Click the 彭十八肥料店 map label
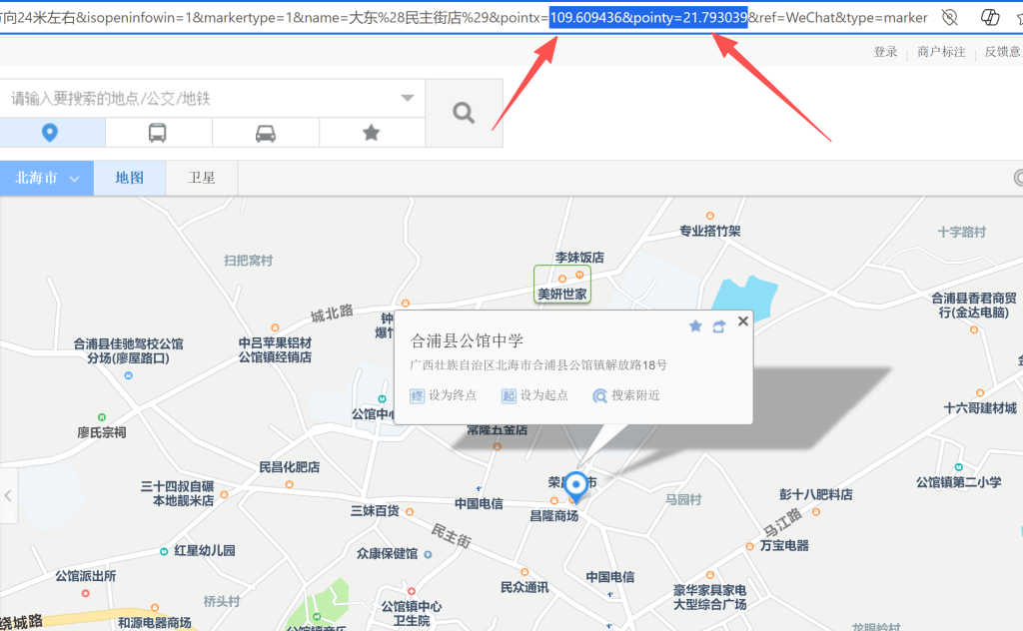Image resolution: width=1023 pixels, height=631 pixels. pyautogui.click(x=815, y=494)
